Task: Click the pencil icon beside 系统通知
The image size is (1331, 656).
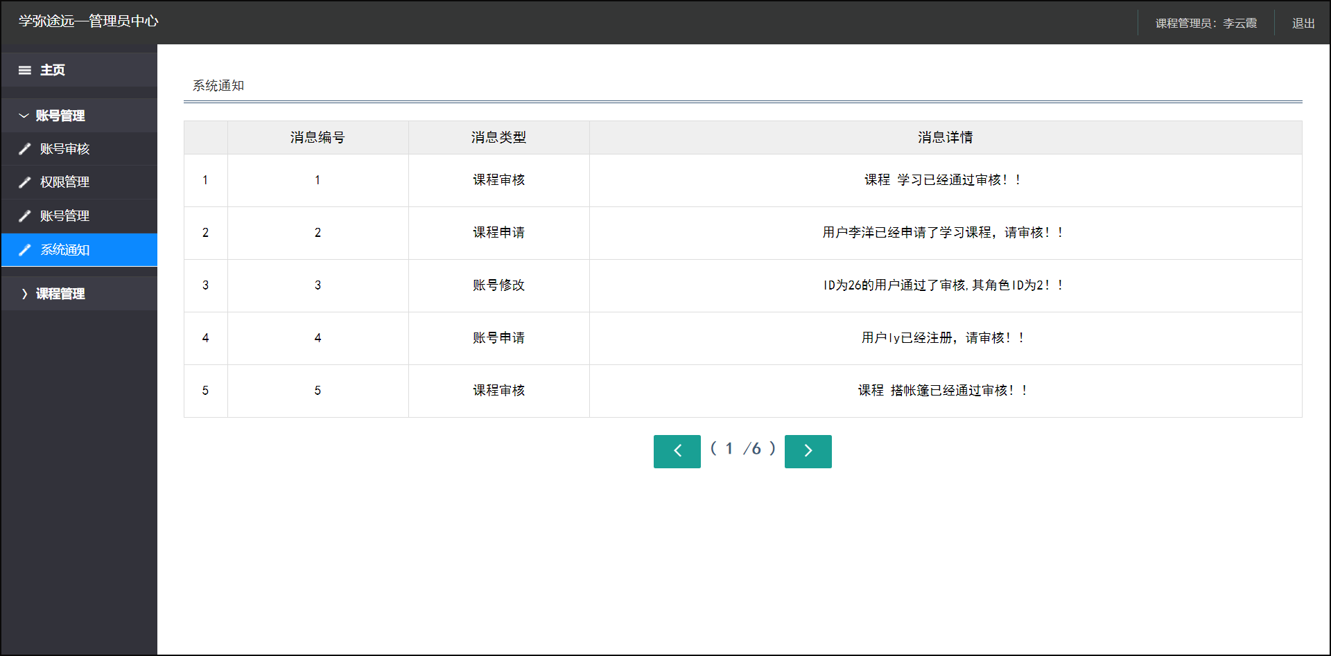Action: coord(25,249)
